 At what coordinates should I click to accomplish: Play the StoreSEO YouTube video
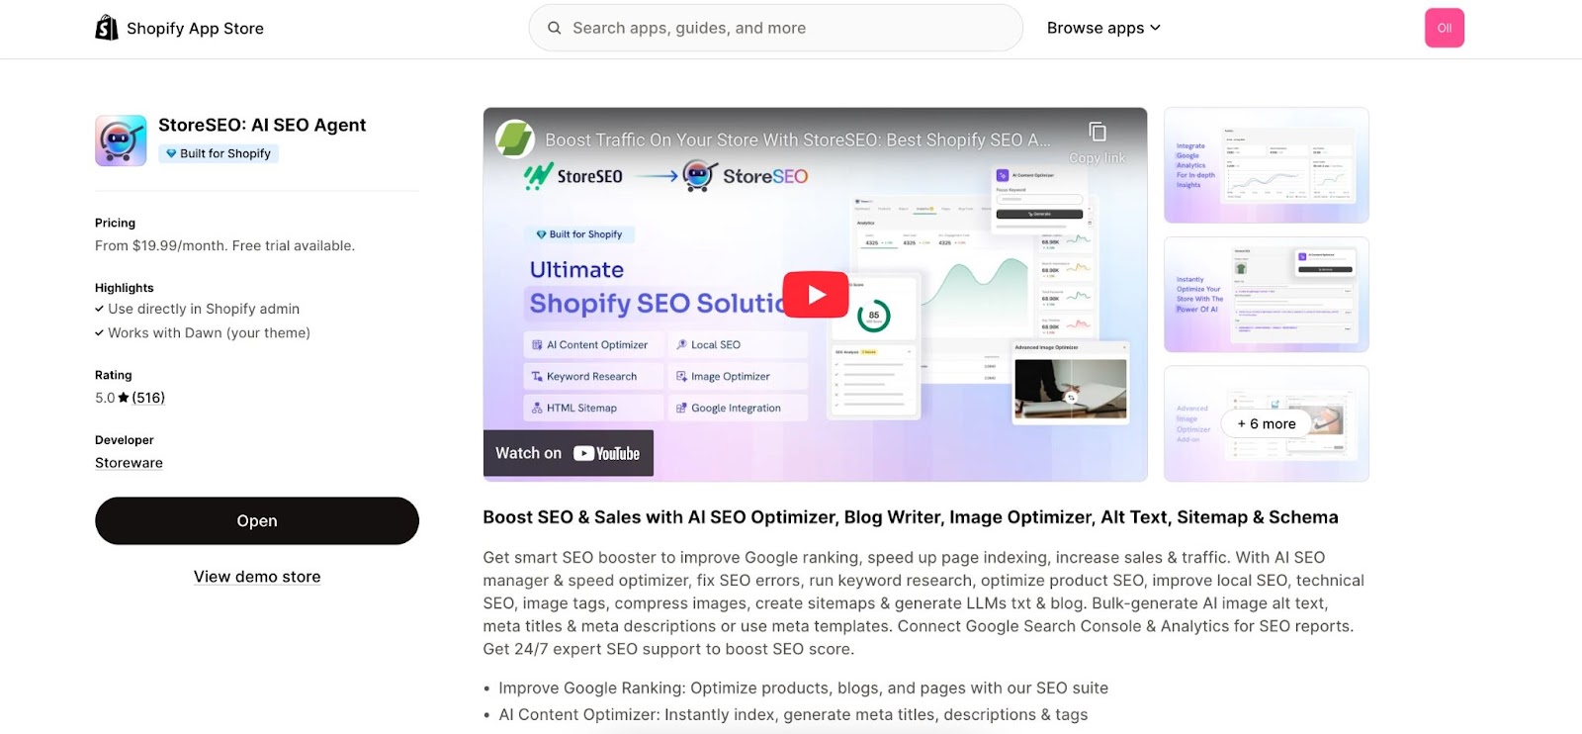click(816, 294)
